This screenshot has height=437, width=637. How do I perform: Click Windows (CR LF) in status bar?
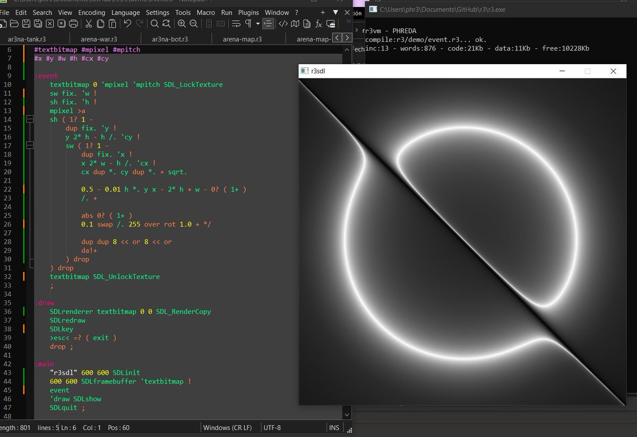tap(227, 427)
